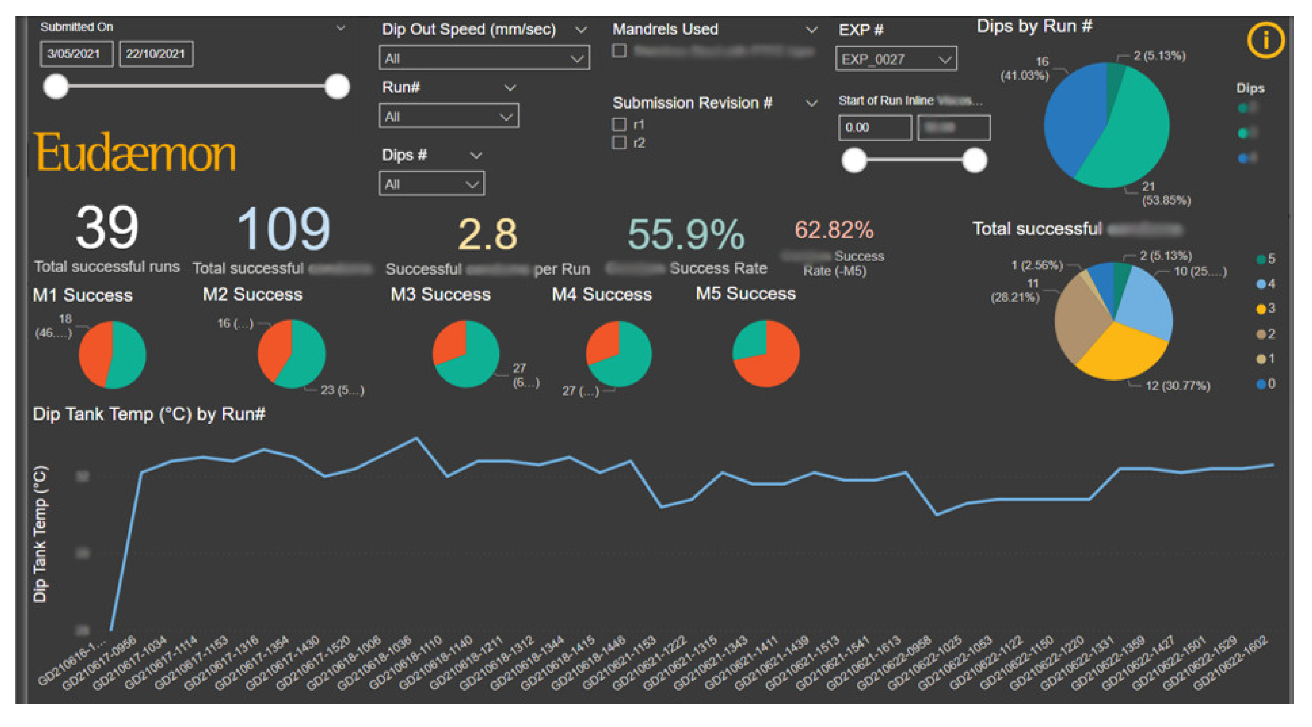Viewport: 1312px width, 727px height.
Task: Select M5 Success pie chart
Action: click(765, 354)
